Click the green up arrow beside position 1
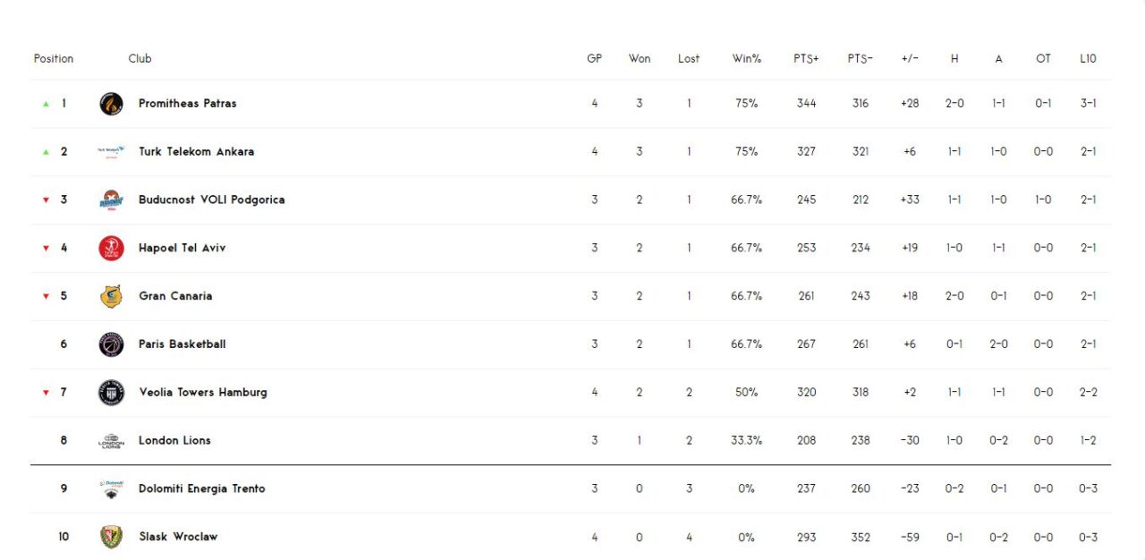The image size is (1145, 560). click(x=46, y=104)
